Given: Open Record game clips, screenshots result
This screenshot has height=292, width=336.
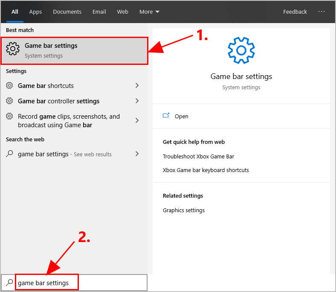Looking at the screenshot, I should (72, 120).
